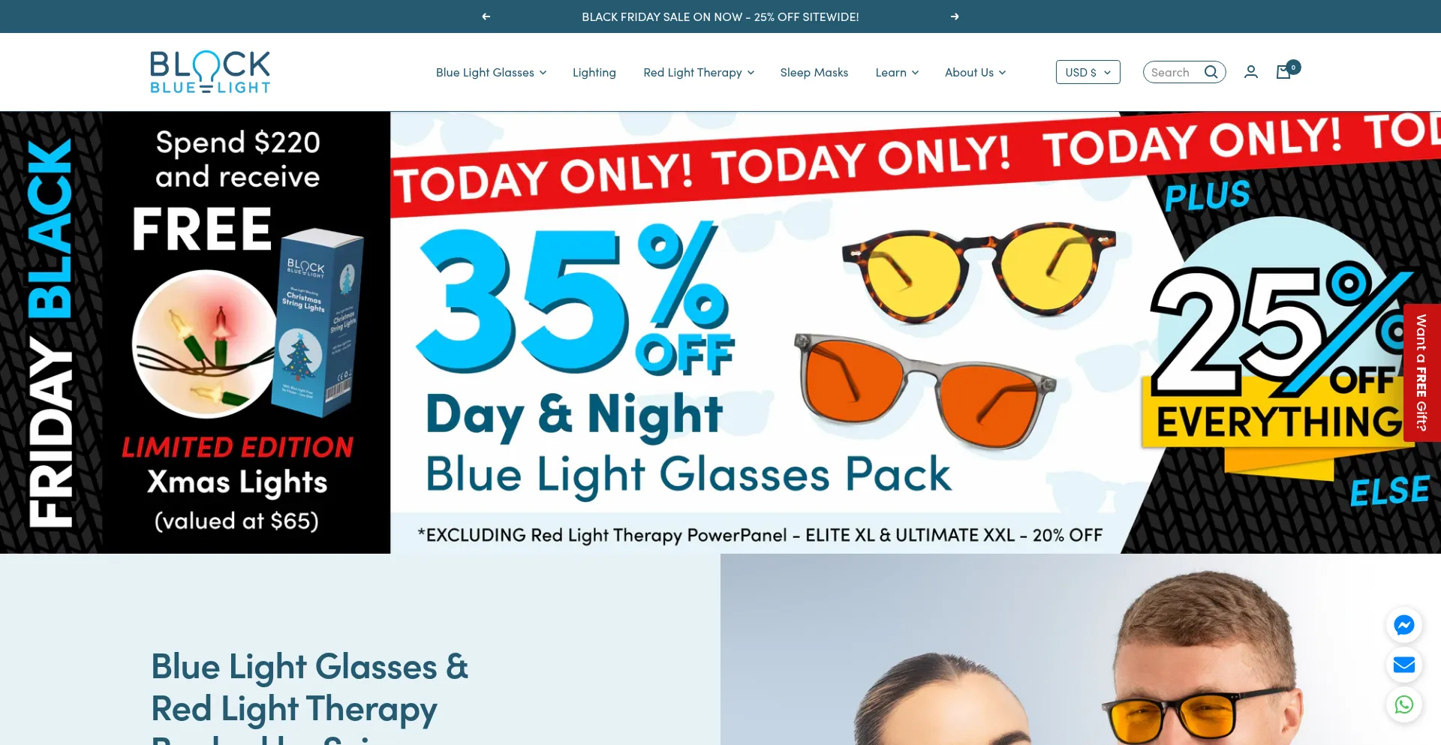The image size is (1441, 745).
Task: Open the account login icon
Action: (1251, 72)
